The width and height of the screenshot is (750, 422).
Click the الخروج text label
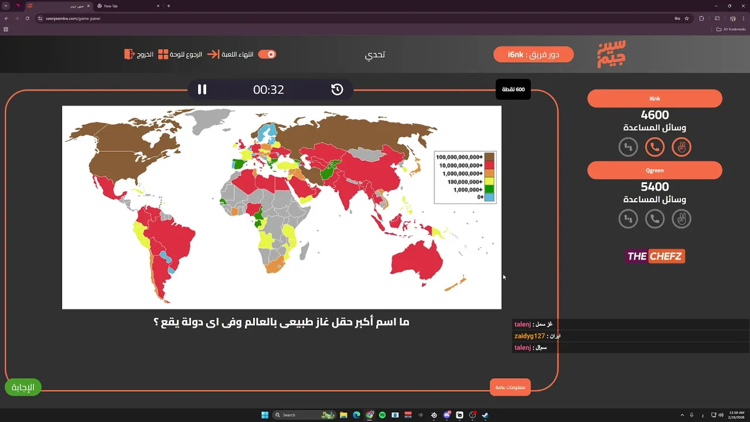[x=145, y=54]
